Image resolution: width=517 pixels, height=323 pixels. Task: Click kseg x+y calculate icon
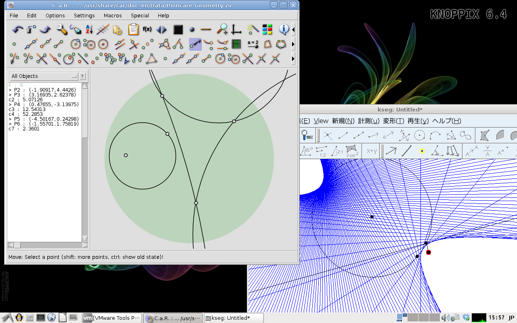[372, 151]
